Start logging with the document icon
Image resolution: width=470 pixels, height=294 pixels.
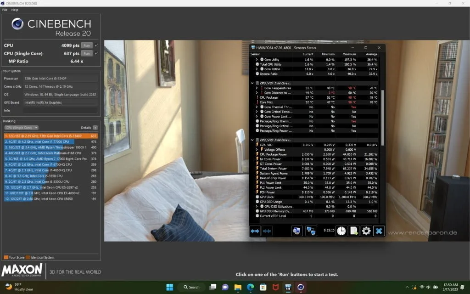(x=353, y=231)
